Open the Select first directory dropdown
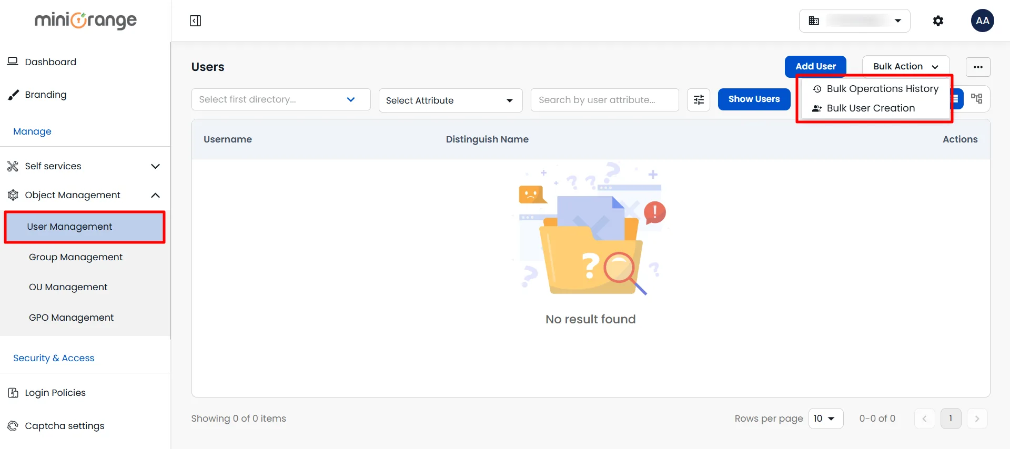The height and width of the screenshot is (449, 1010). [x=281, y=99]
